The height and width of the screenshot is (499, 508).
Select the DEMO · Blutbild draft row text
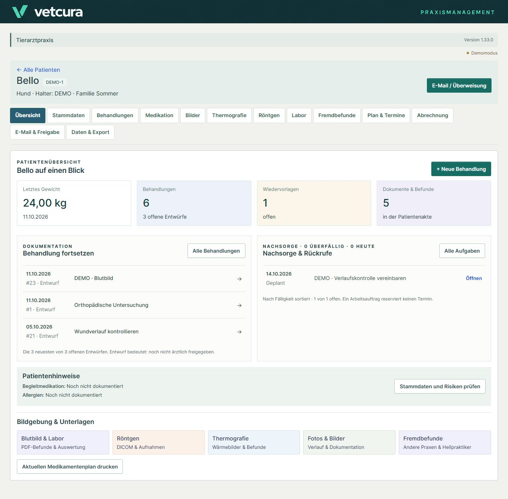tap(94, 278)
